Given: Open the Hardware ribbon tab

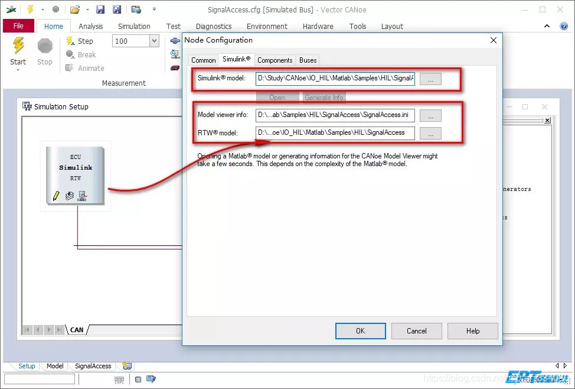Looking at the screenshot, I should [x=318, y=27].
